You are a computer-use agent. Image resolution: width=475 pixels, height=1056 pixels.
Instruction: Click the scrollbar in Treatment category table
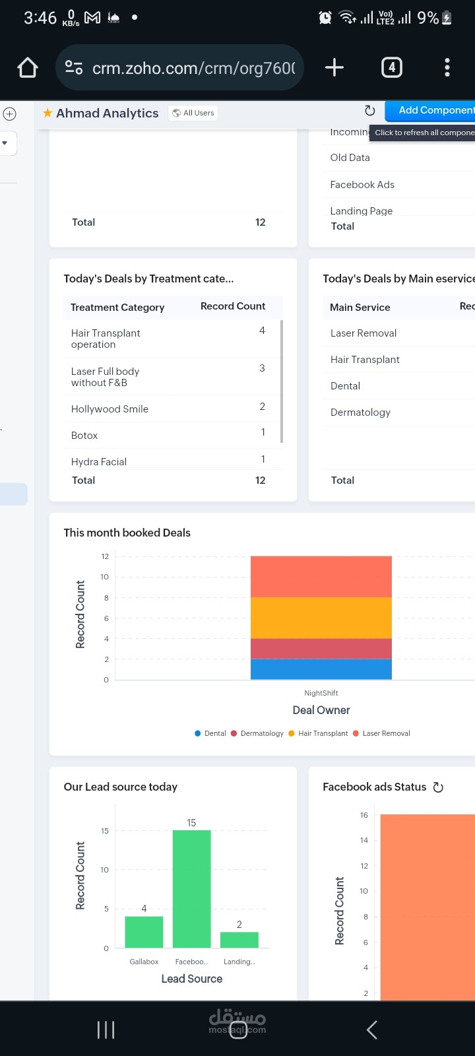282,381
